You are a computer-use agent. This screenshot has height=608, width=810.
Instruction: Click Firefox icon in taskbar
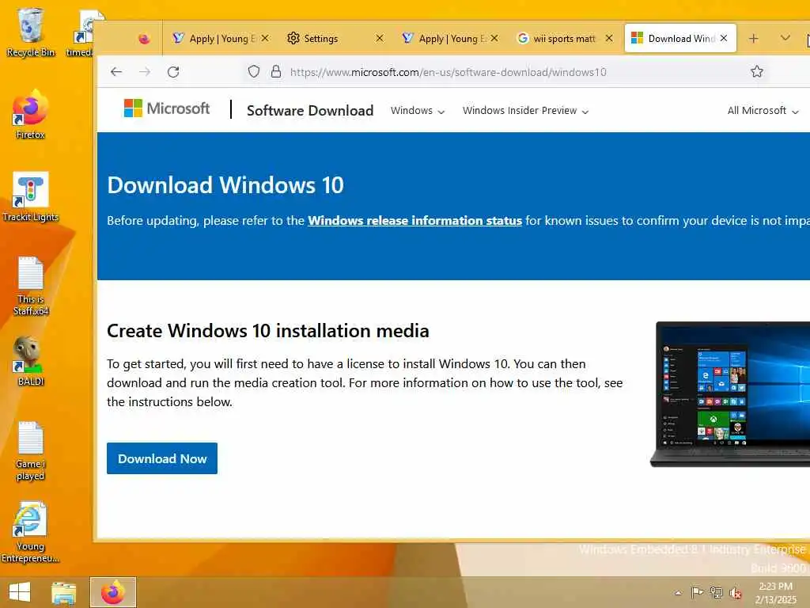click(x=113, y=592)
